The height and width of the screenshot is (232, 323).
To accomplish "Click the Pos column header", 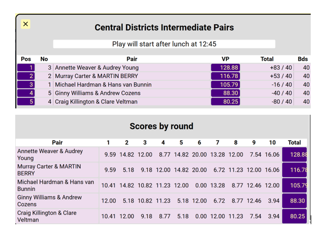I will point(26,59).
